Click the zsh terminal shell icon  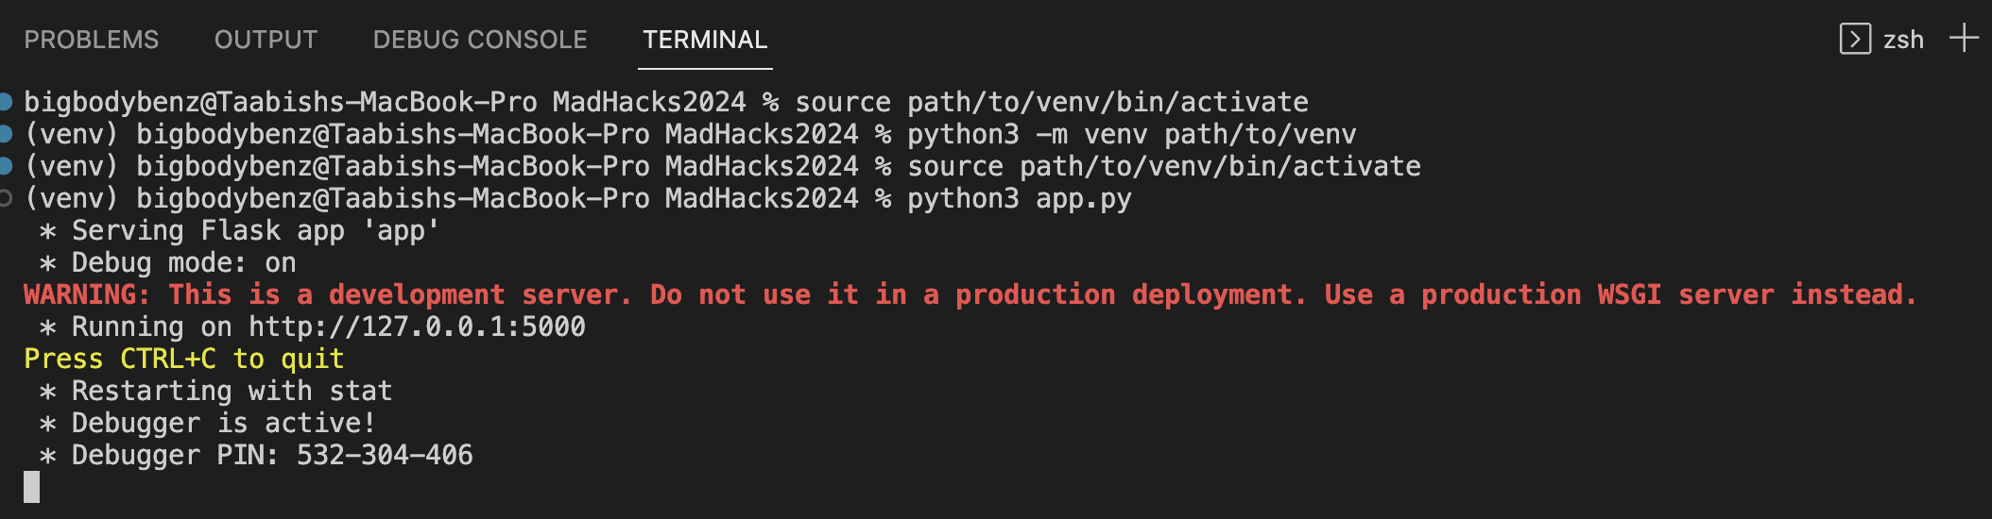(x=1855, y=39)
